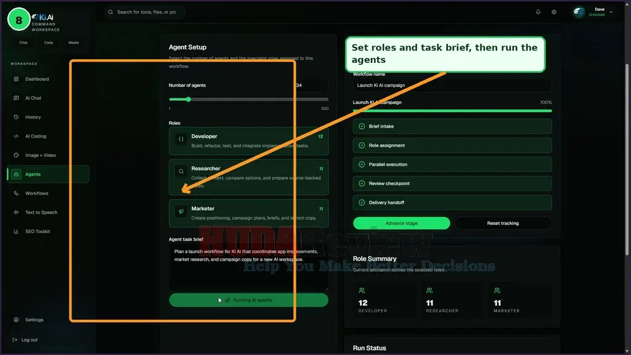Select the Agents robot icon
Image resolution: width=631 pixels, height=355 pixels.
[x=16, y=174]
